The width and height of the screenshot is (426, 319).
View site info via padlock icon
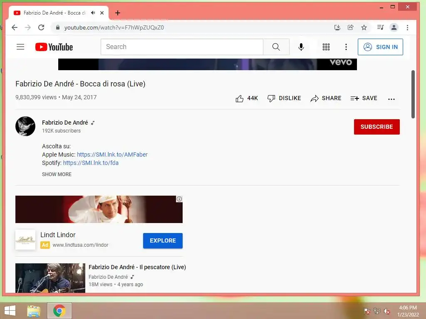point(57,27)
